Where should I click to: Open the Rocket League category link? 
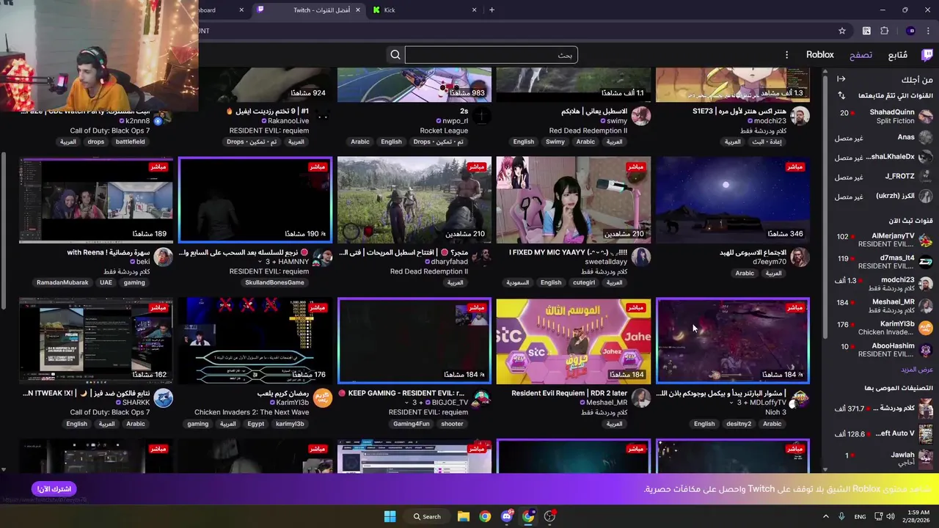pyautogui.click(x=444, y=131)
